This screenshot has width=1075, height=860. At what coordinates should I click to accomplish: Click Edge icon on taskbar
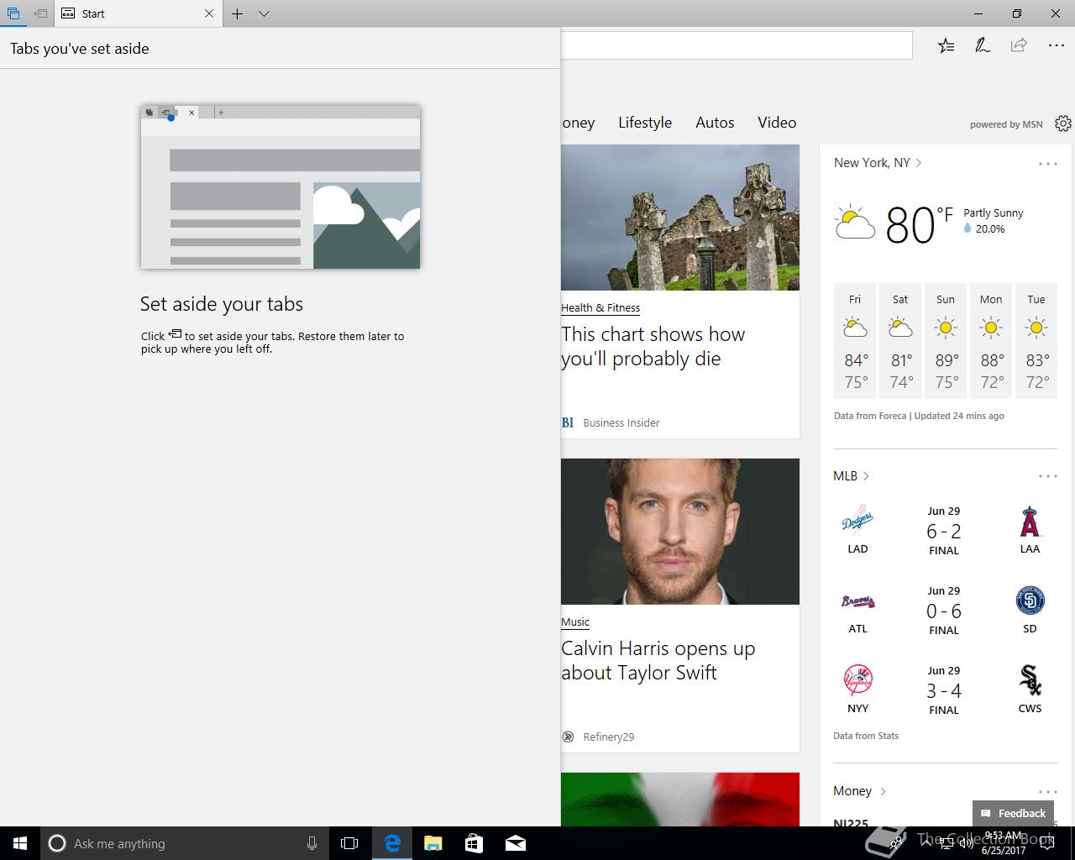coord(391,843)
